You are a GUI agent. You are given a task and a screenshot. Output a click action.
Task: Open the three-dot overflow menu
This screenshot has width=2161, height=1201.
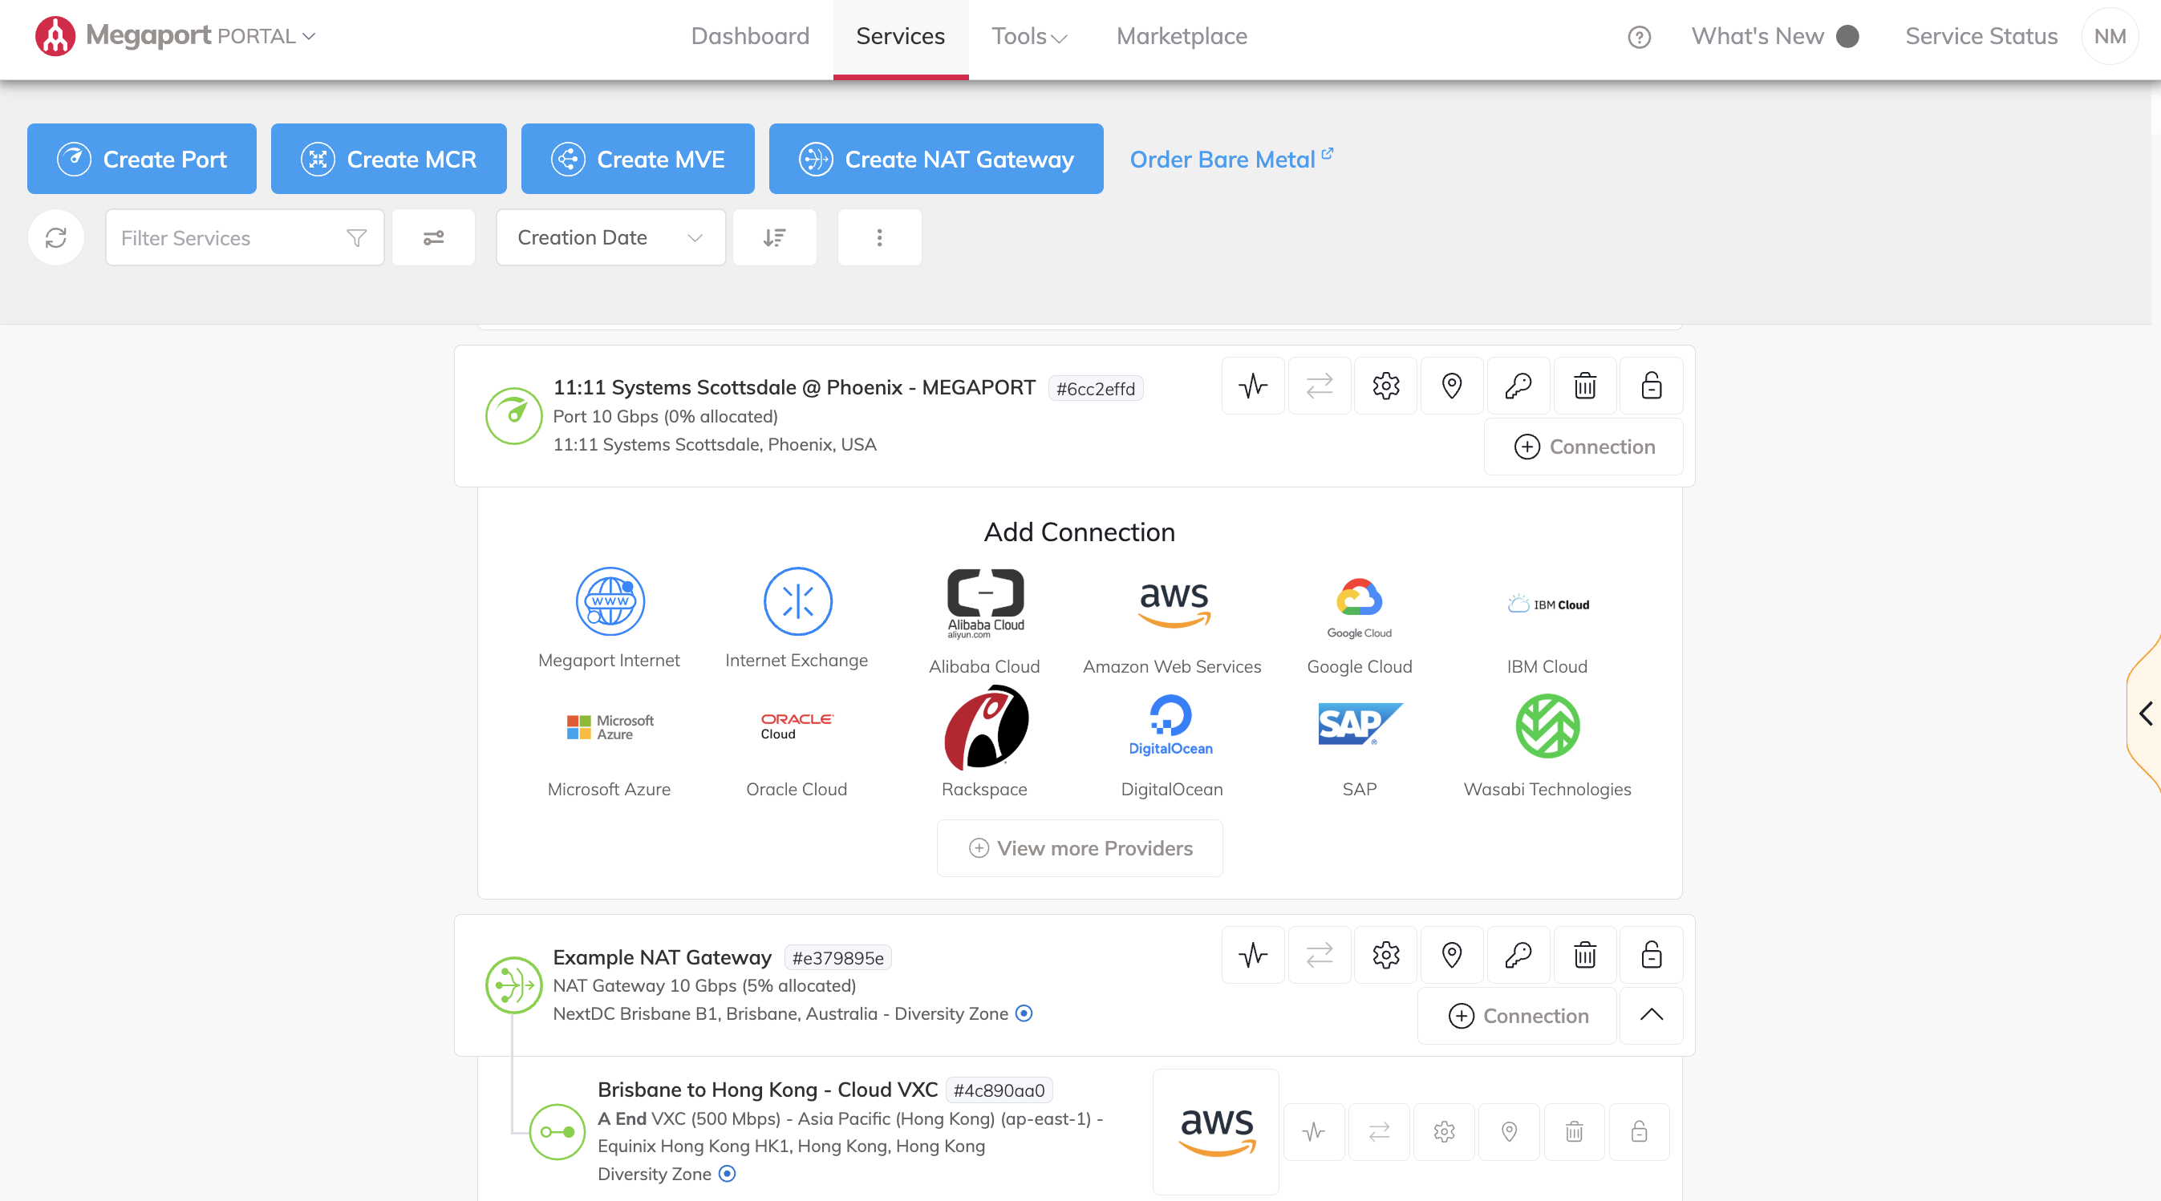click(879, 237)
